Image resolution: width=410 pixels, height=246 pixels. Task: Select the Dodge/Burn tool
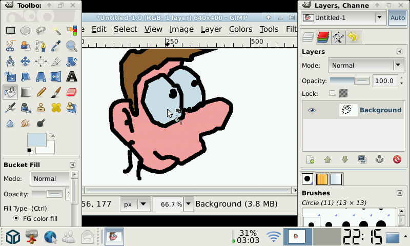(x=41, y=123)
